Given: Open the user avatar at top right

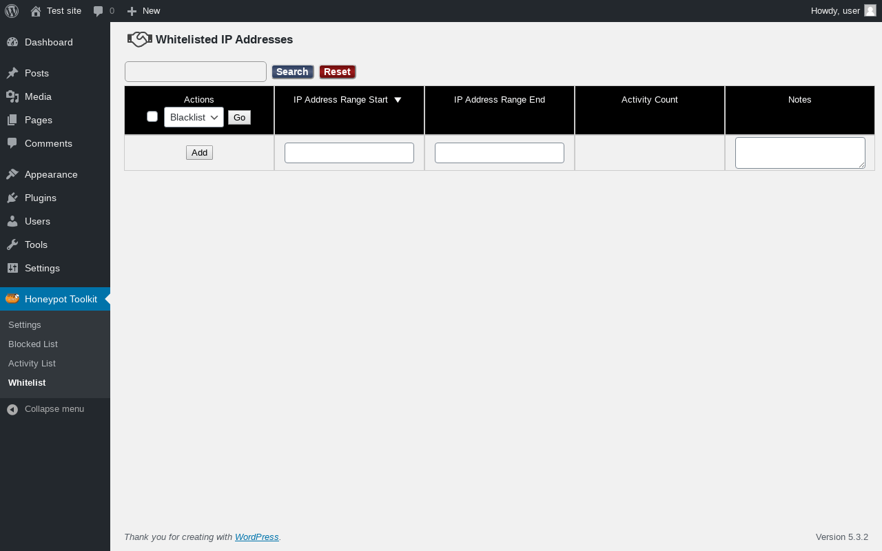Looking at the screenshot, I should pos(870,10).
